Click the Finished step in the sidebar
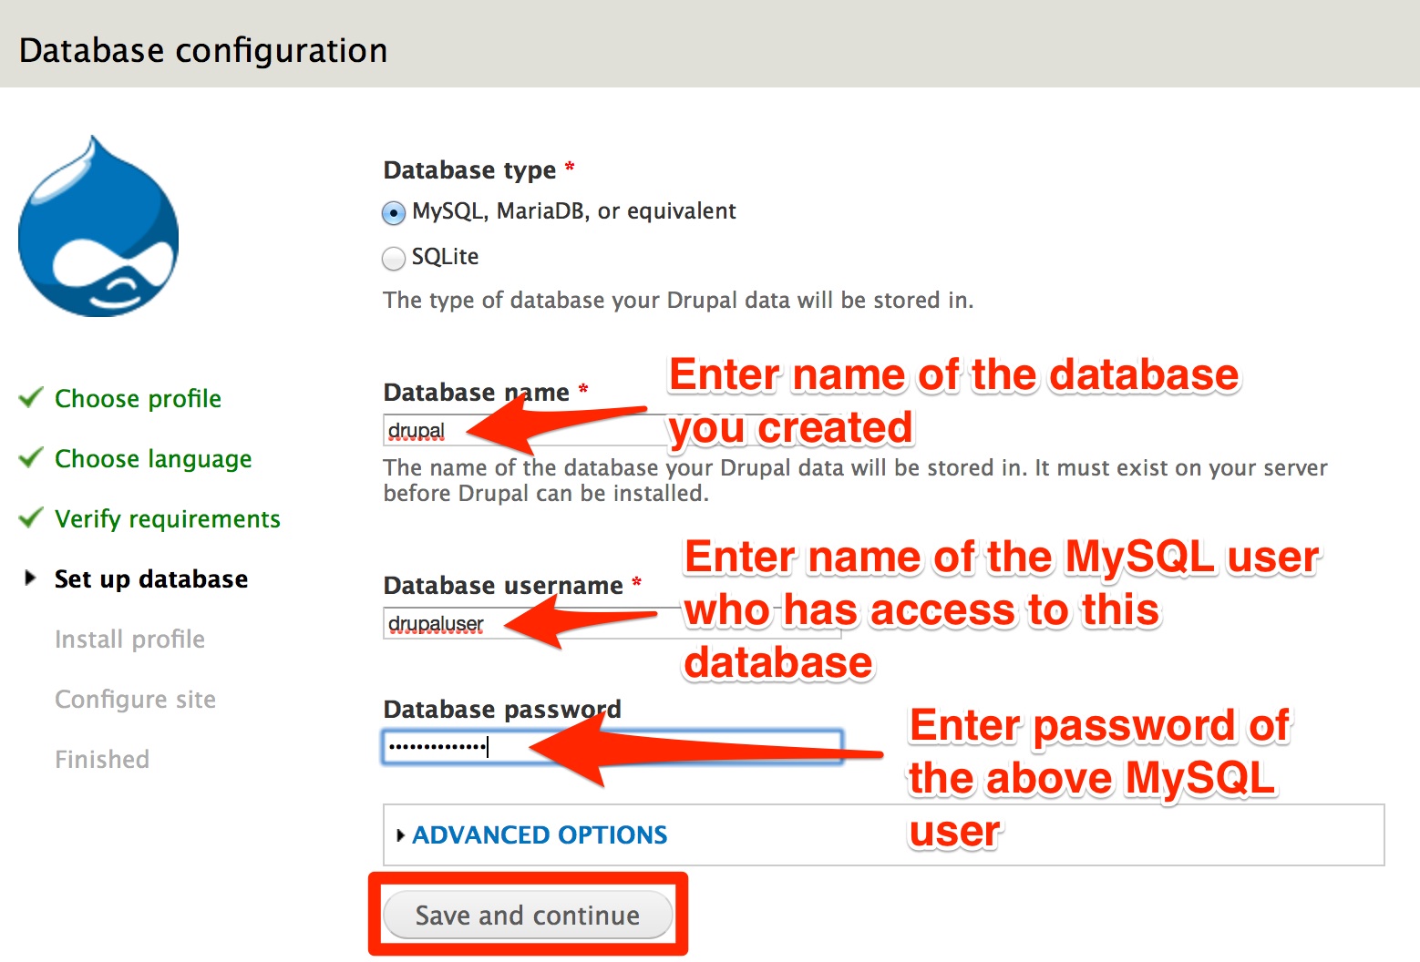1420x962 pixels. tap(101, 758)
